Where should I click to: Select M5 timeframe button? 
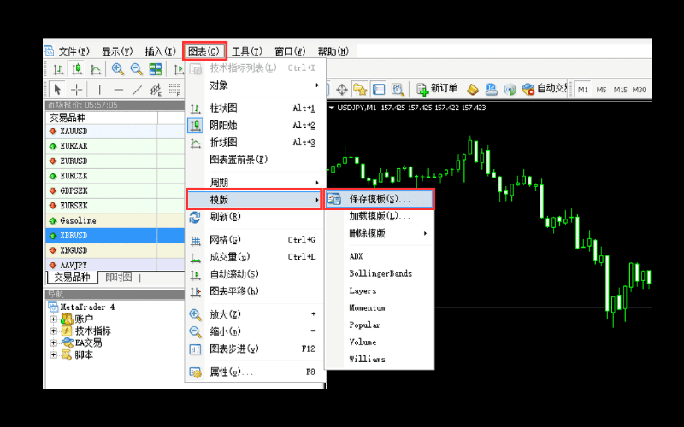(601, 90)
